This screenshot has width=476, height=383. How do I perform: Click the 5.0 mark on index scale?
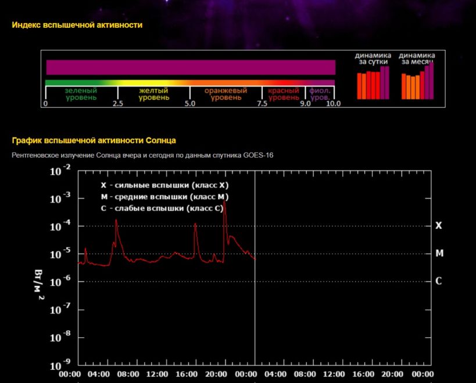point(190,104)
